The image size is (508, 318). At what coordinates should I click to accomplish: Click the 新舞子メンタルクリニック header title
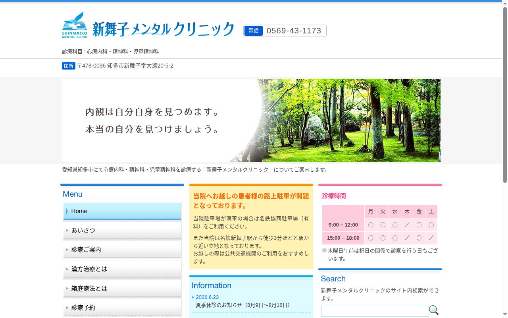coord(164,29)
